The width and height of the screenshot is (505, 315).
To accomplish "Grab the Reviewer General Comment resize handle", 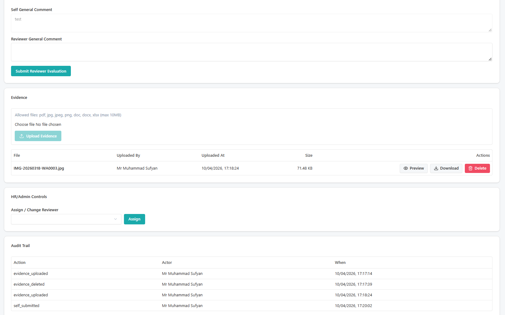I will (x=490, y=59).
